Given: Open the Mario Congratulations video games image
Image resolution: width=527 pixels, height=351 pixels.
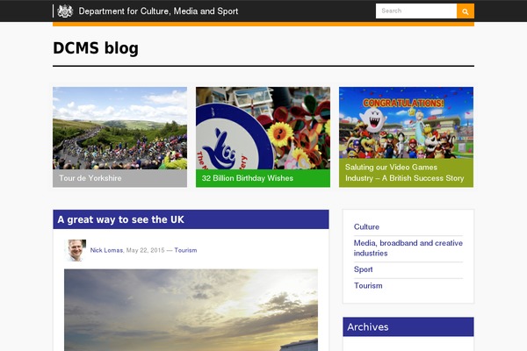Looking at the screenshot, I should [x=406, y=123].
